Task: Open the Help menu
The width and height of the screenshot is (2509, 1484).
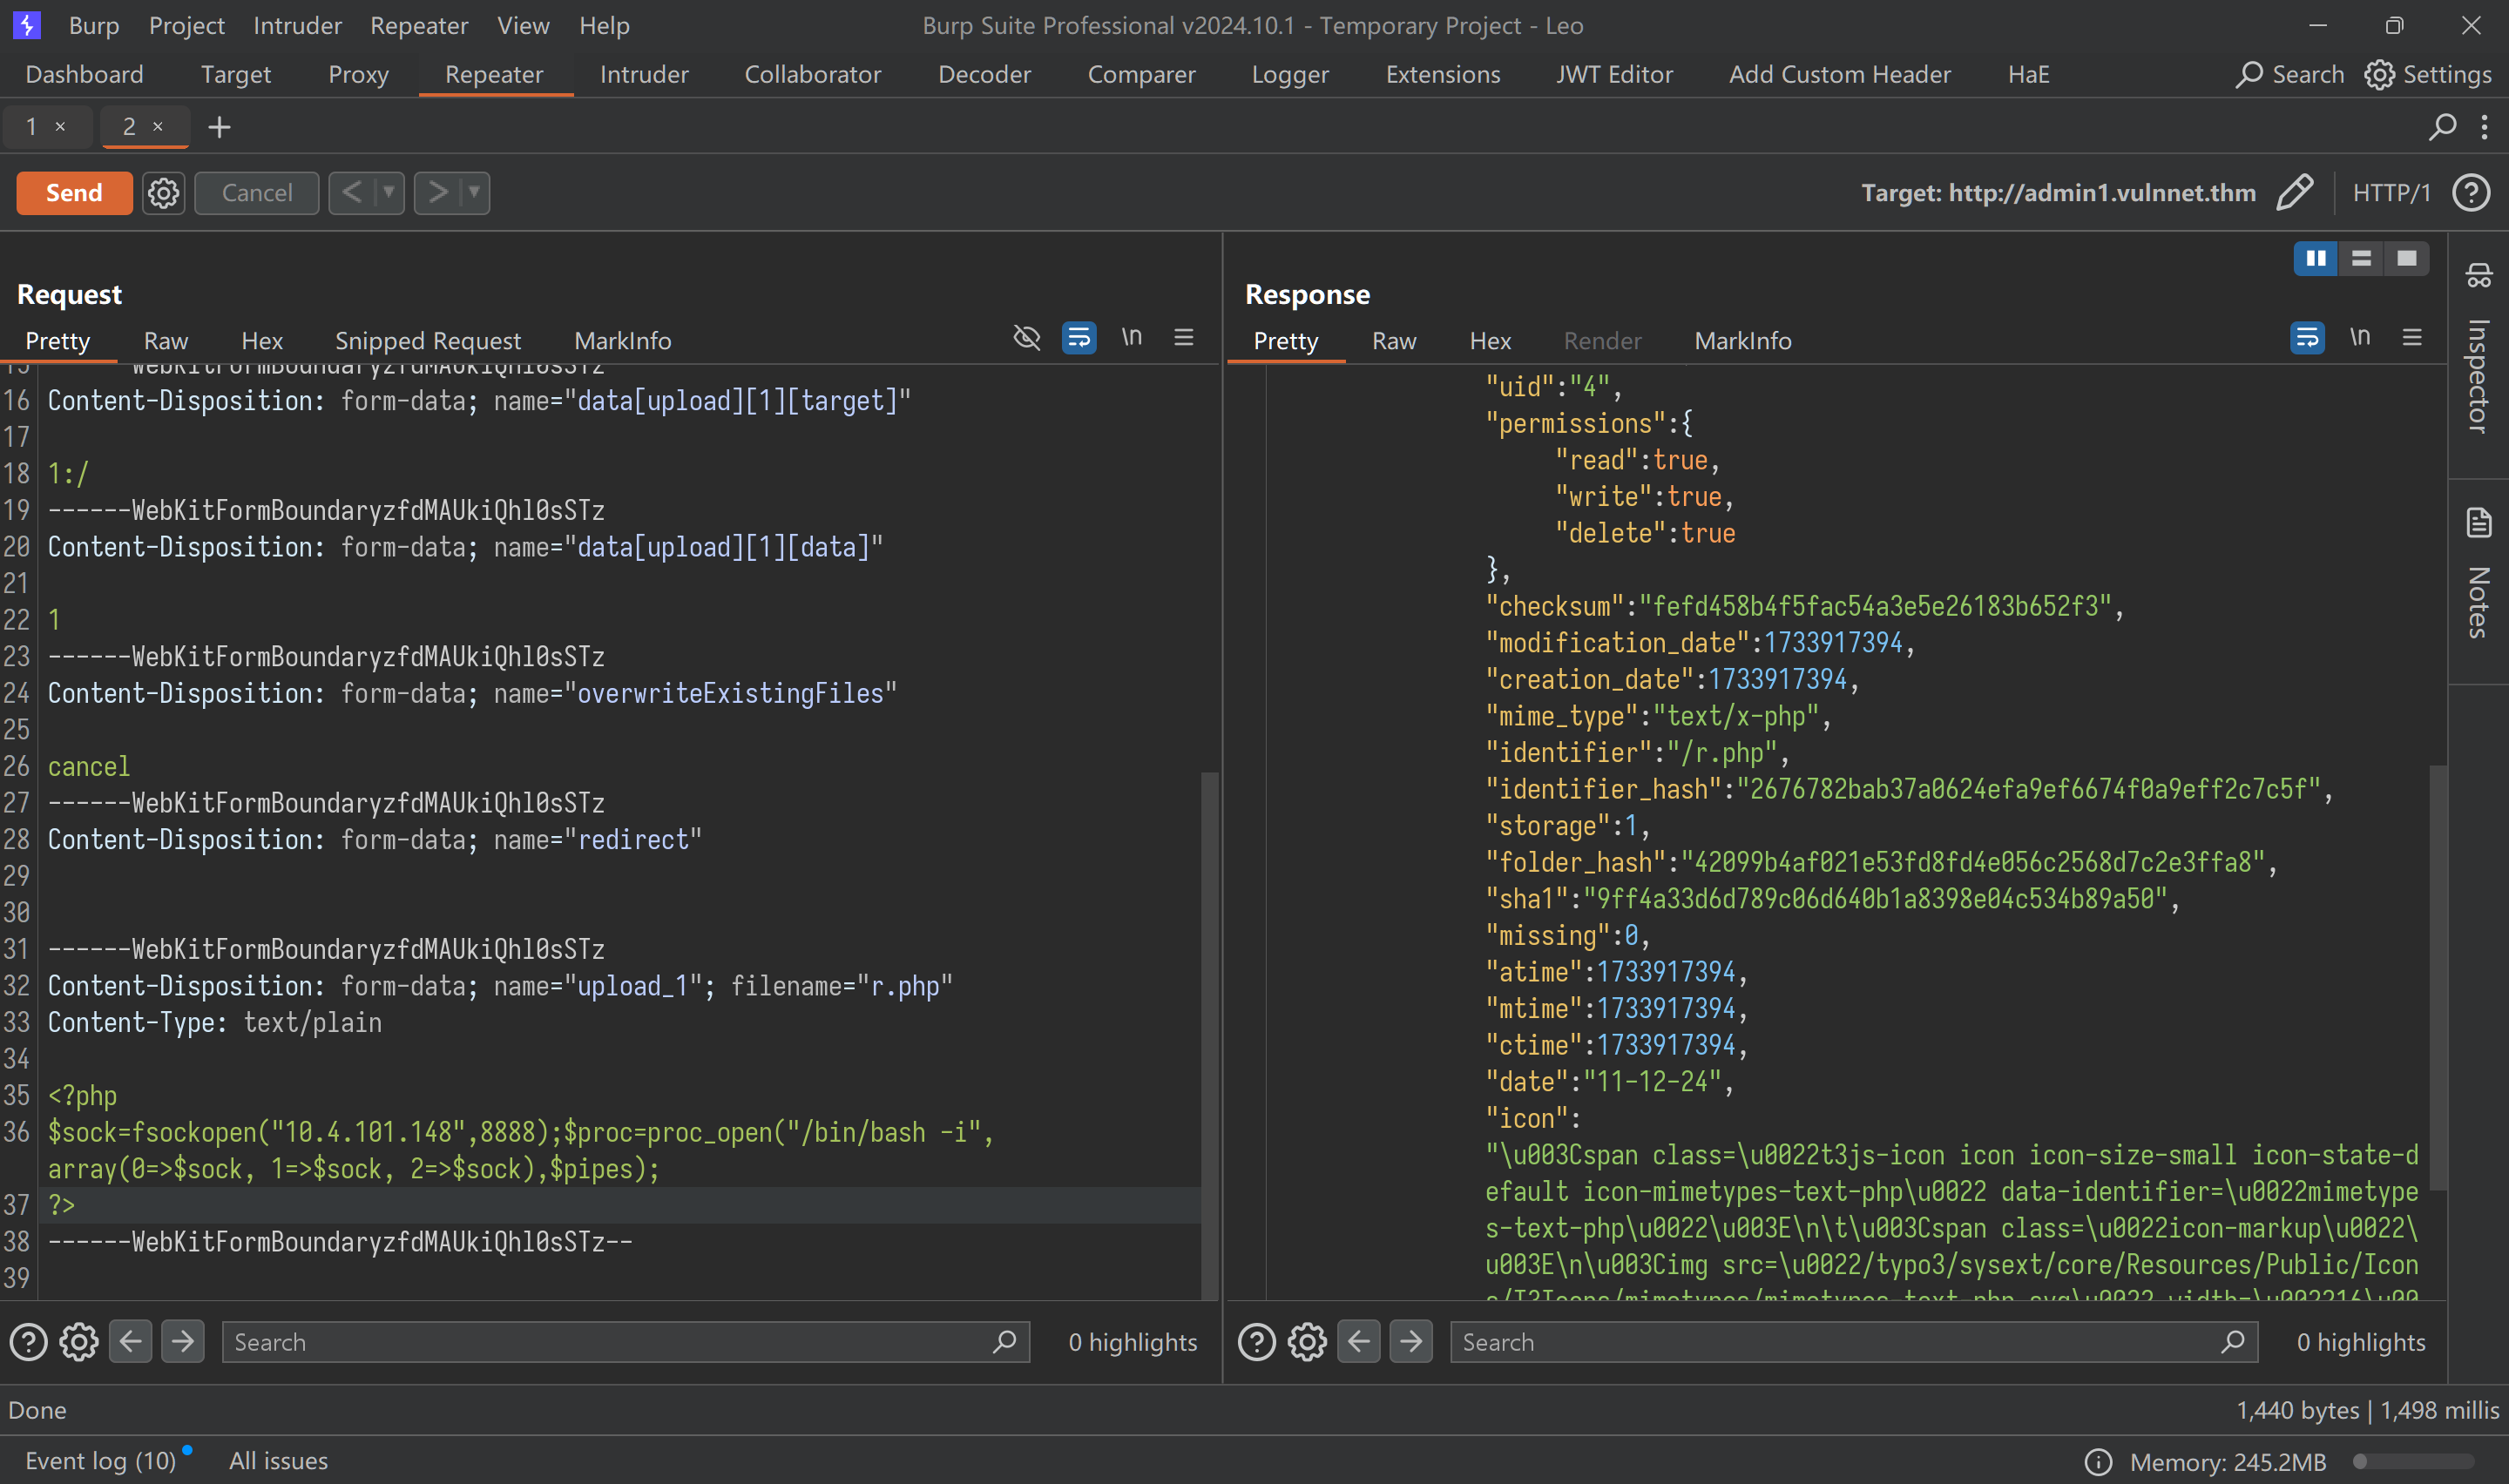Action: [x=604, y=25]
